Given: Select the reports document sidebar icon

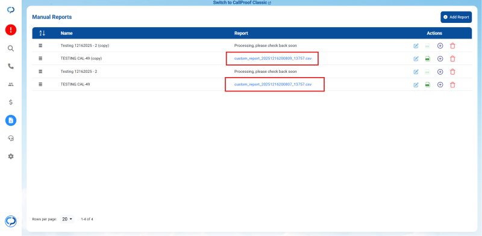Looking at the screenshot, I should pos(11,120).
